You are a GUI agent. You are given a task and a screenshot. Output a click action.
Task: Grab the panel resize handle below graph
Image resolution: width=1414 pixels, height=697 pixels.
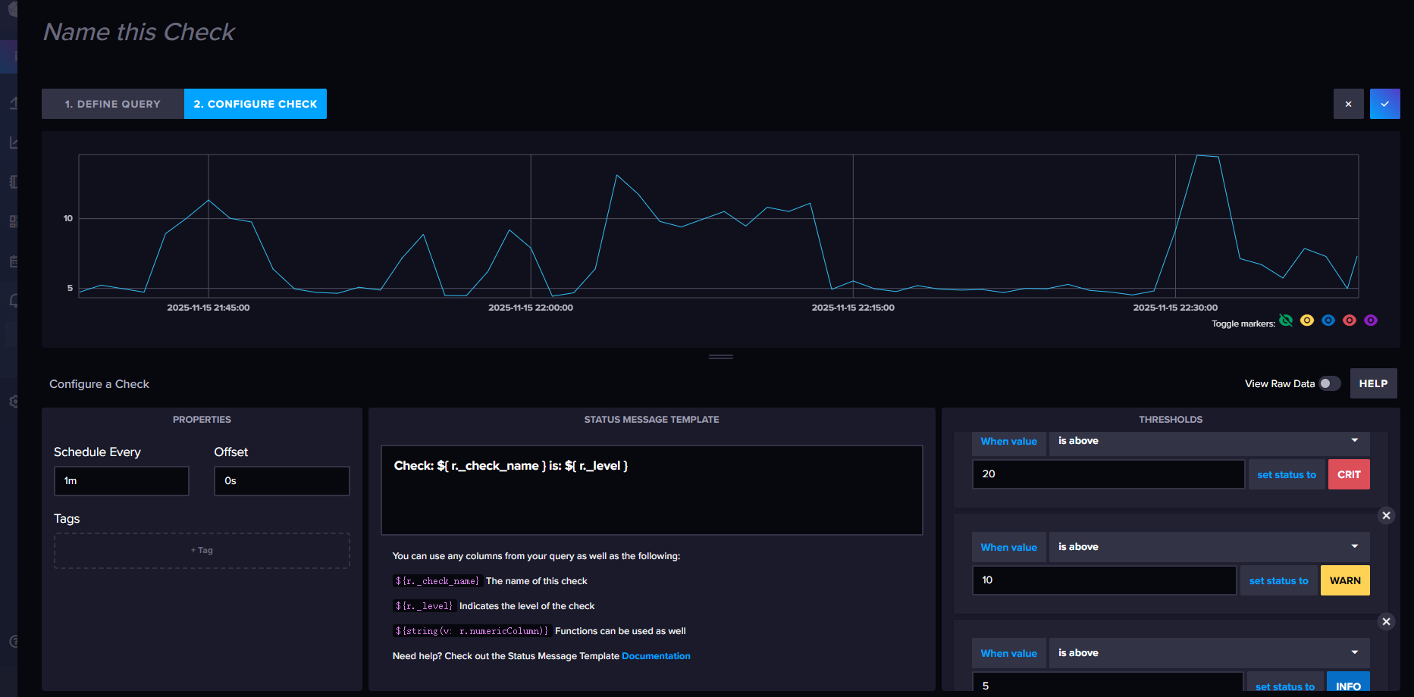click(720, 357)
